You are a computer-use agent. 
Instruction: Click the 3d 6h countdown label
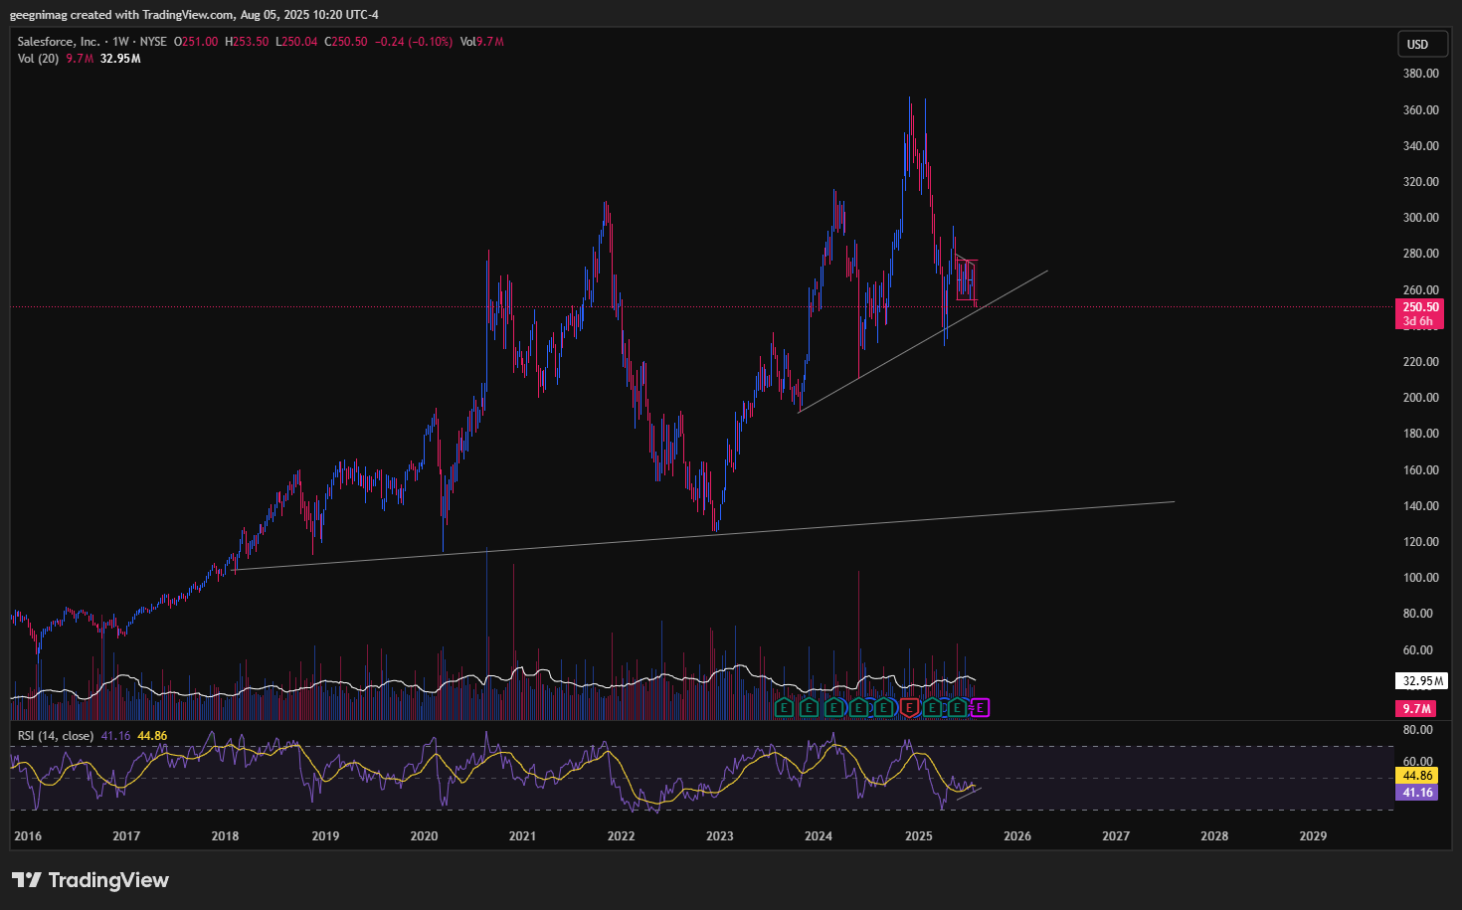[1418, 321]
